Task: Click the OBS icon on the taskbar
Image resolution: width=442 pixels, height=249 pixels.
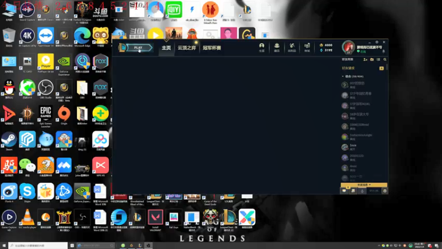Action: click(149, 246)
